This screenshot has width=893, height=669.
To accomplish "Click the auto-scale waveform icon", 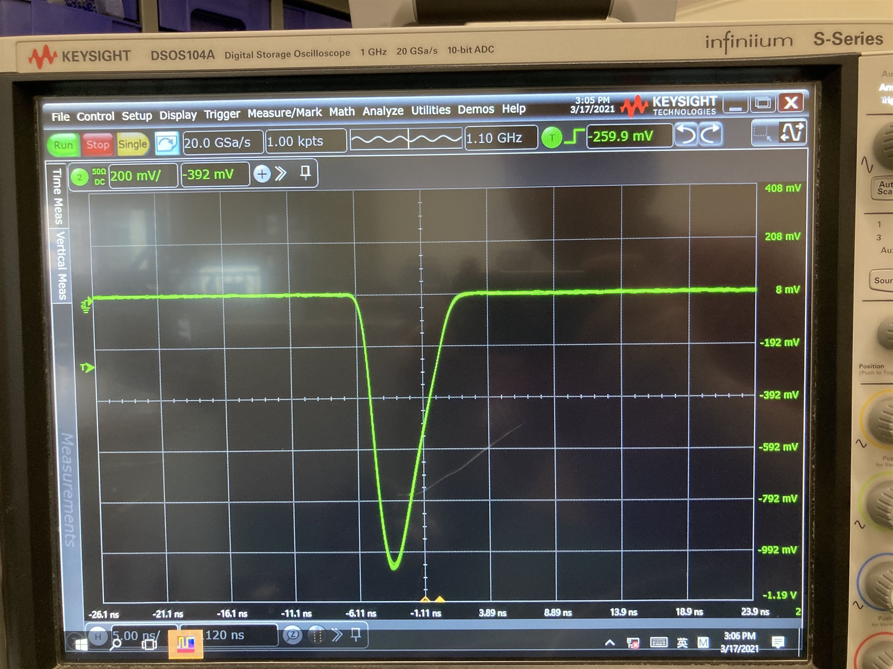I will pyautogui.click(x=792, y=132).
